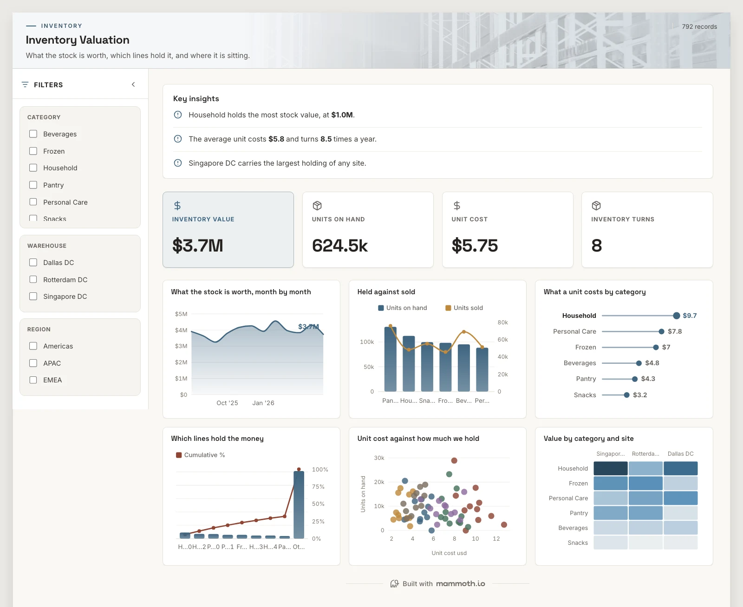Click the Personal Care dot at $7.8
The height and width of the screenshot is (607, 743).
[x=661, y=331]
